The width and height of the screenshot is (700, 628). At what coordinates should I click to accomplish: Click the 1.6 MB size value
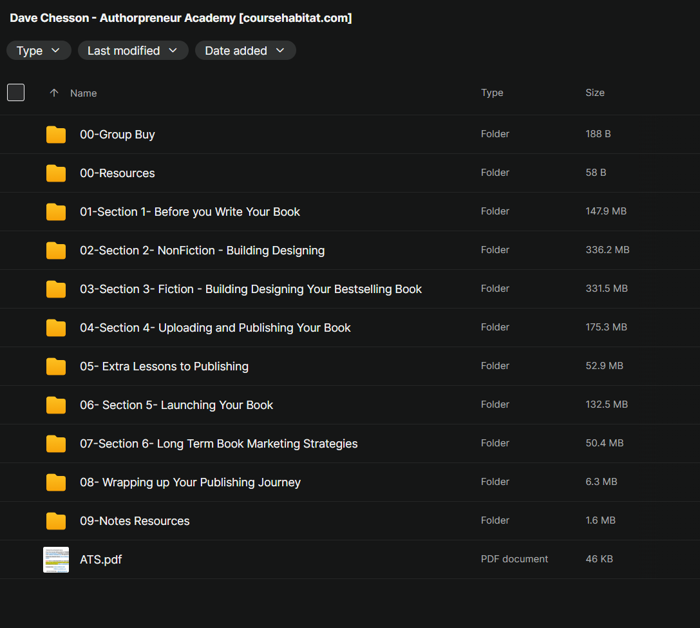tap(600, 520)
